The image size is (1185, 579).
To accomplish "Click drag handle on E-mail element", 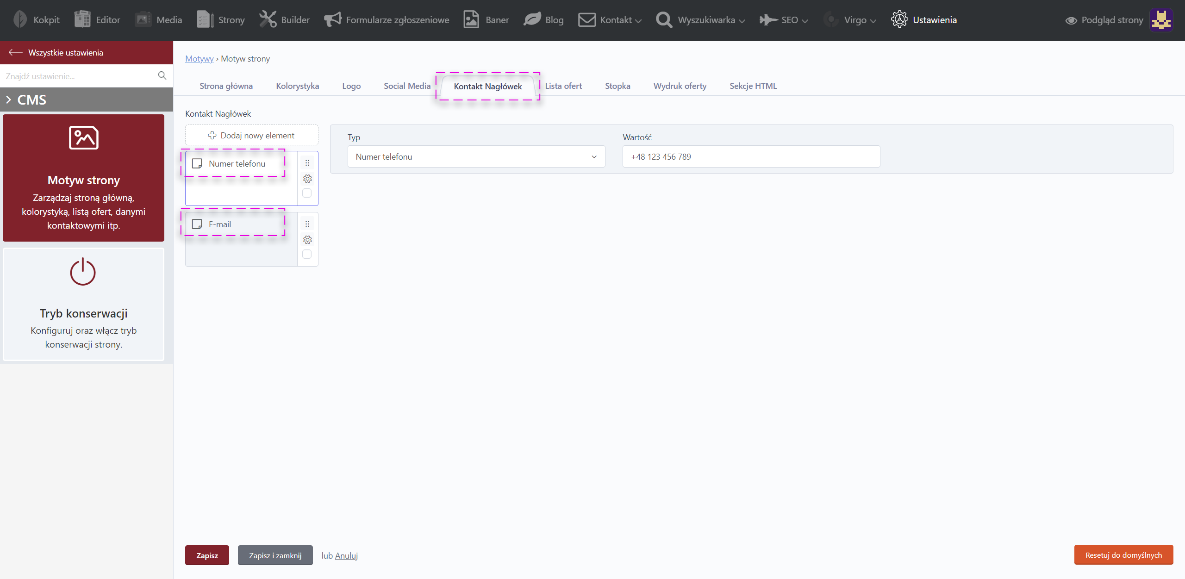I will coord(307,224).
